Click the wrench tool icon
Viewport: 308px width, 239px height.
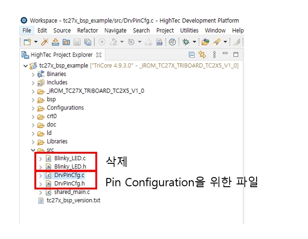click(148, 42)
